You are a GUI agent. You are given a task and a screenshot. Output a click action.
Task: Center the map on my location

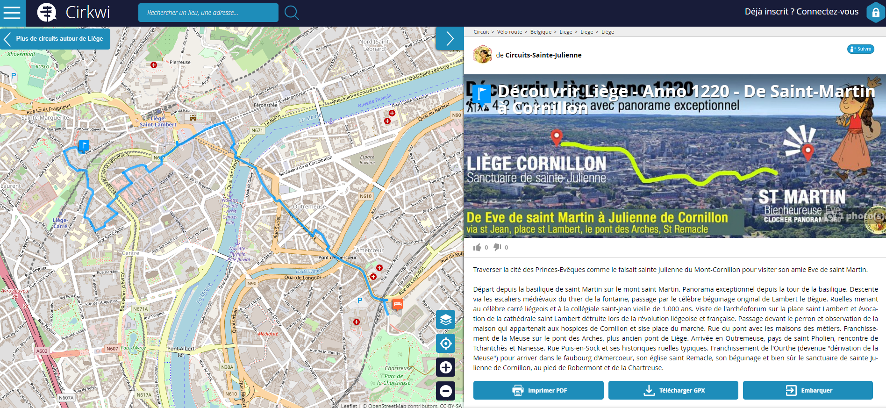[446, 344]
